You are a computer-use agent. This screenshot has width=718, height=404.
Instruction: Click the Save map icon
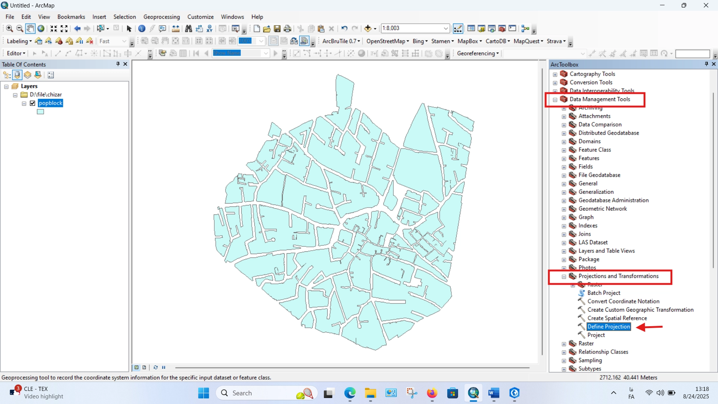click(x=277, y=28)
